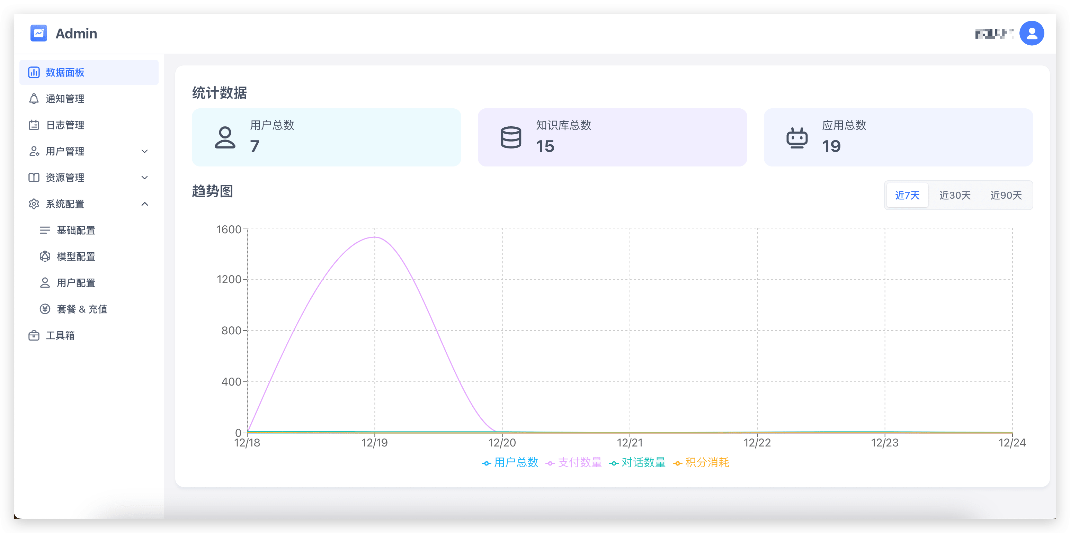
Task: Click the 通知管理 bell icon
Action: [x=34, y=99]
